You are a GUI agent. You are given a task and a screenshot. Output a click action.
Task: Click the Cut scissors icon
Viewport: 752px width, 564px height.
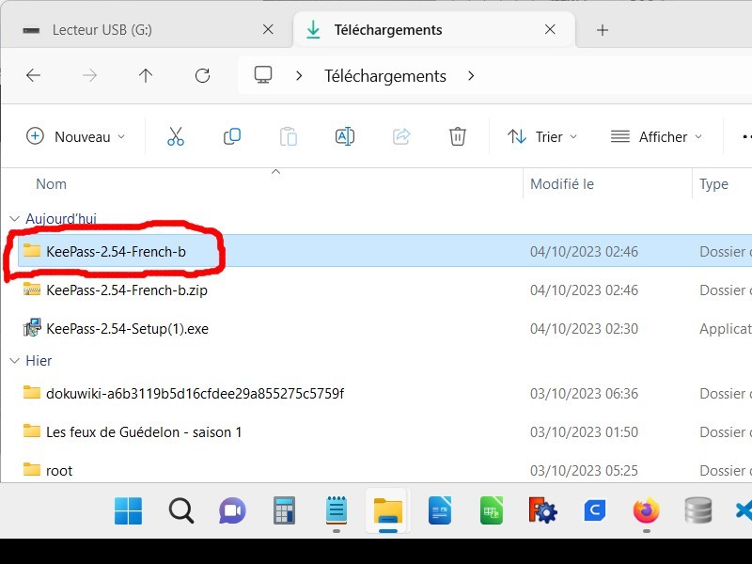pyautogui.click(x=175, y=136)
